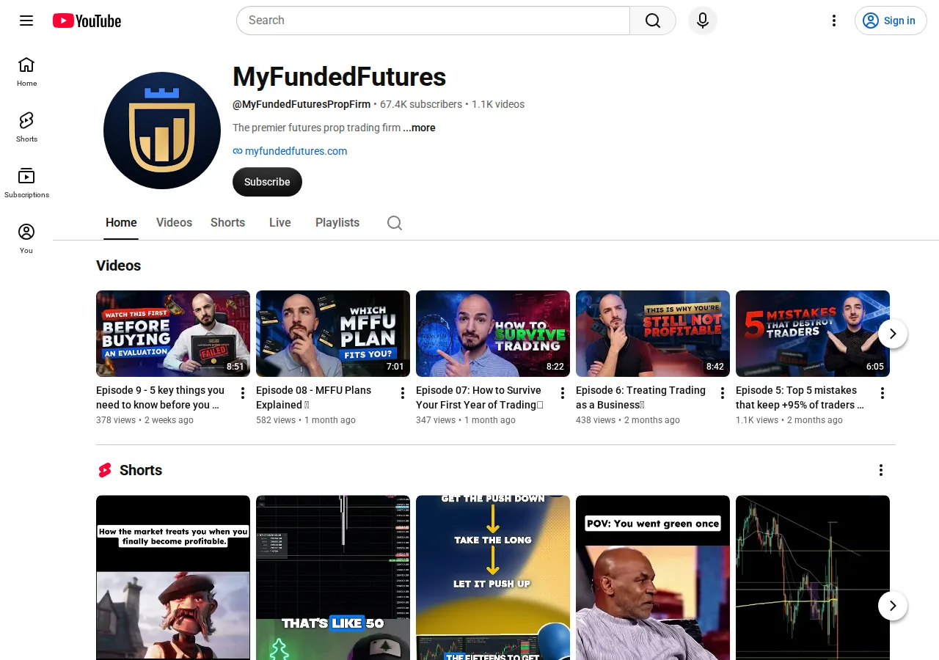Open options menu for Episode 9 video
The image size is (939, 660).
point(243,394)
